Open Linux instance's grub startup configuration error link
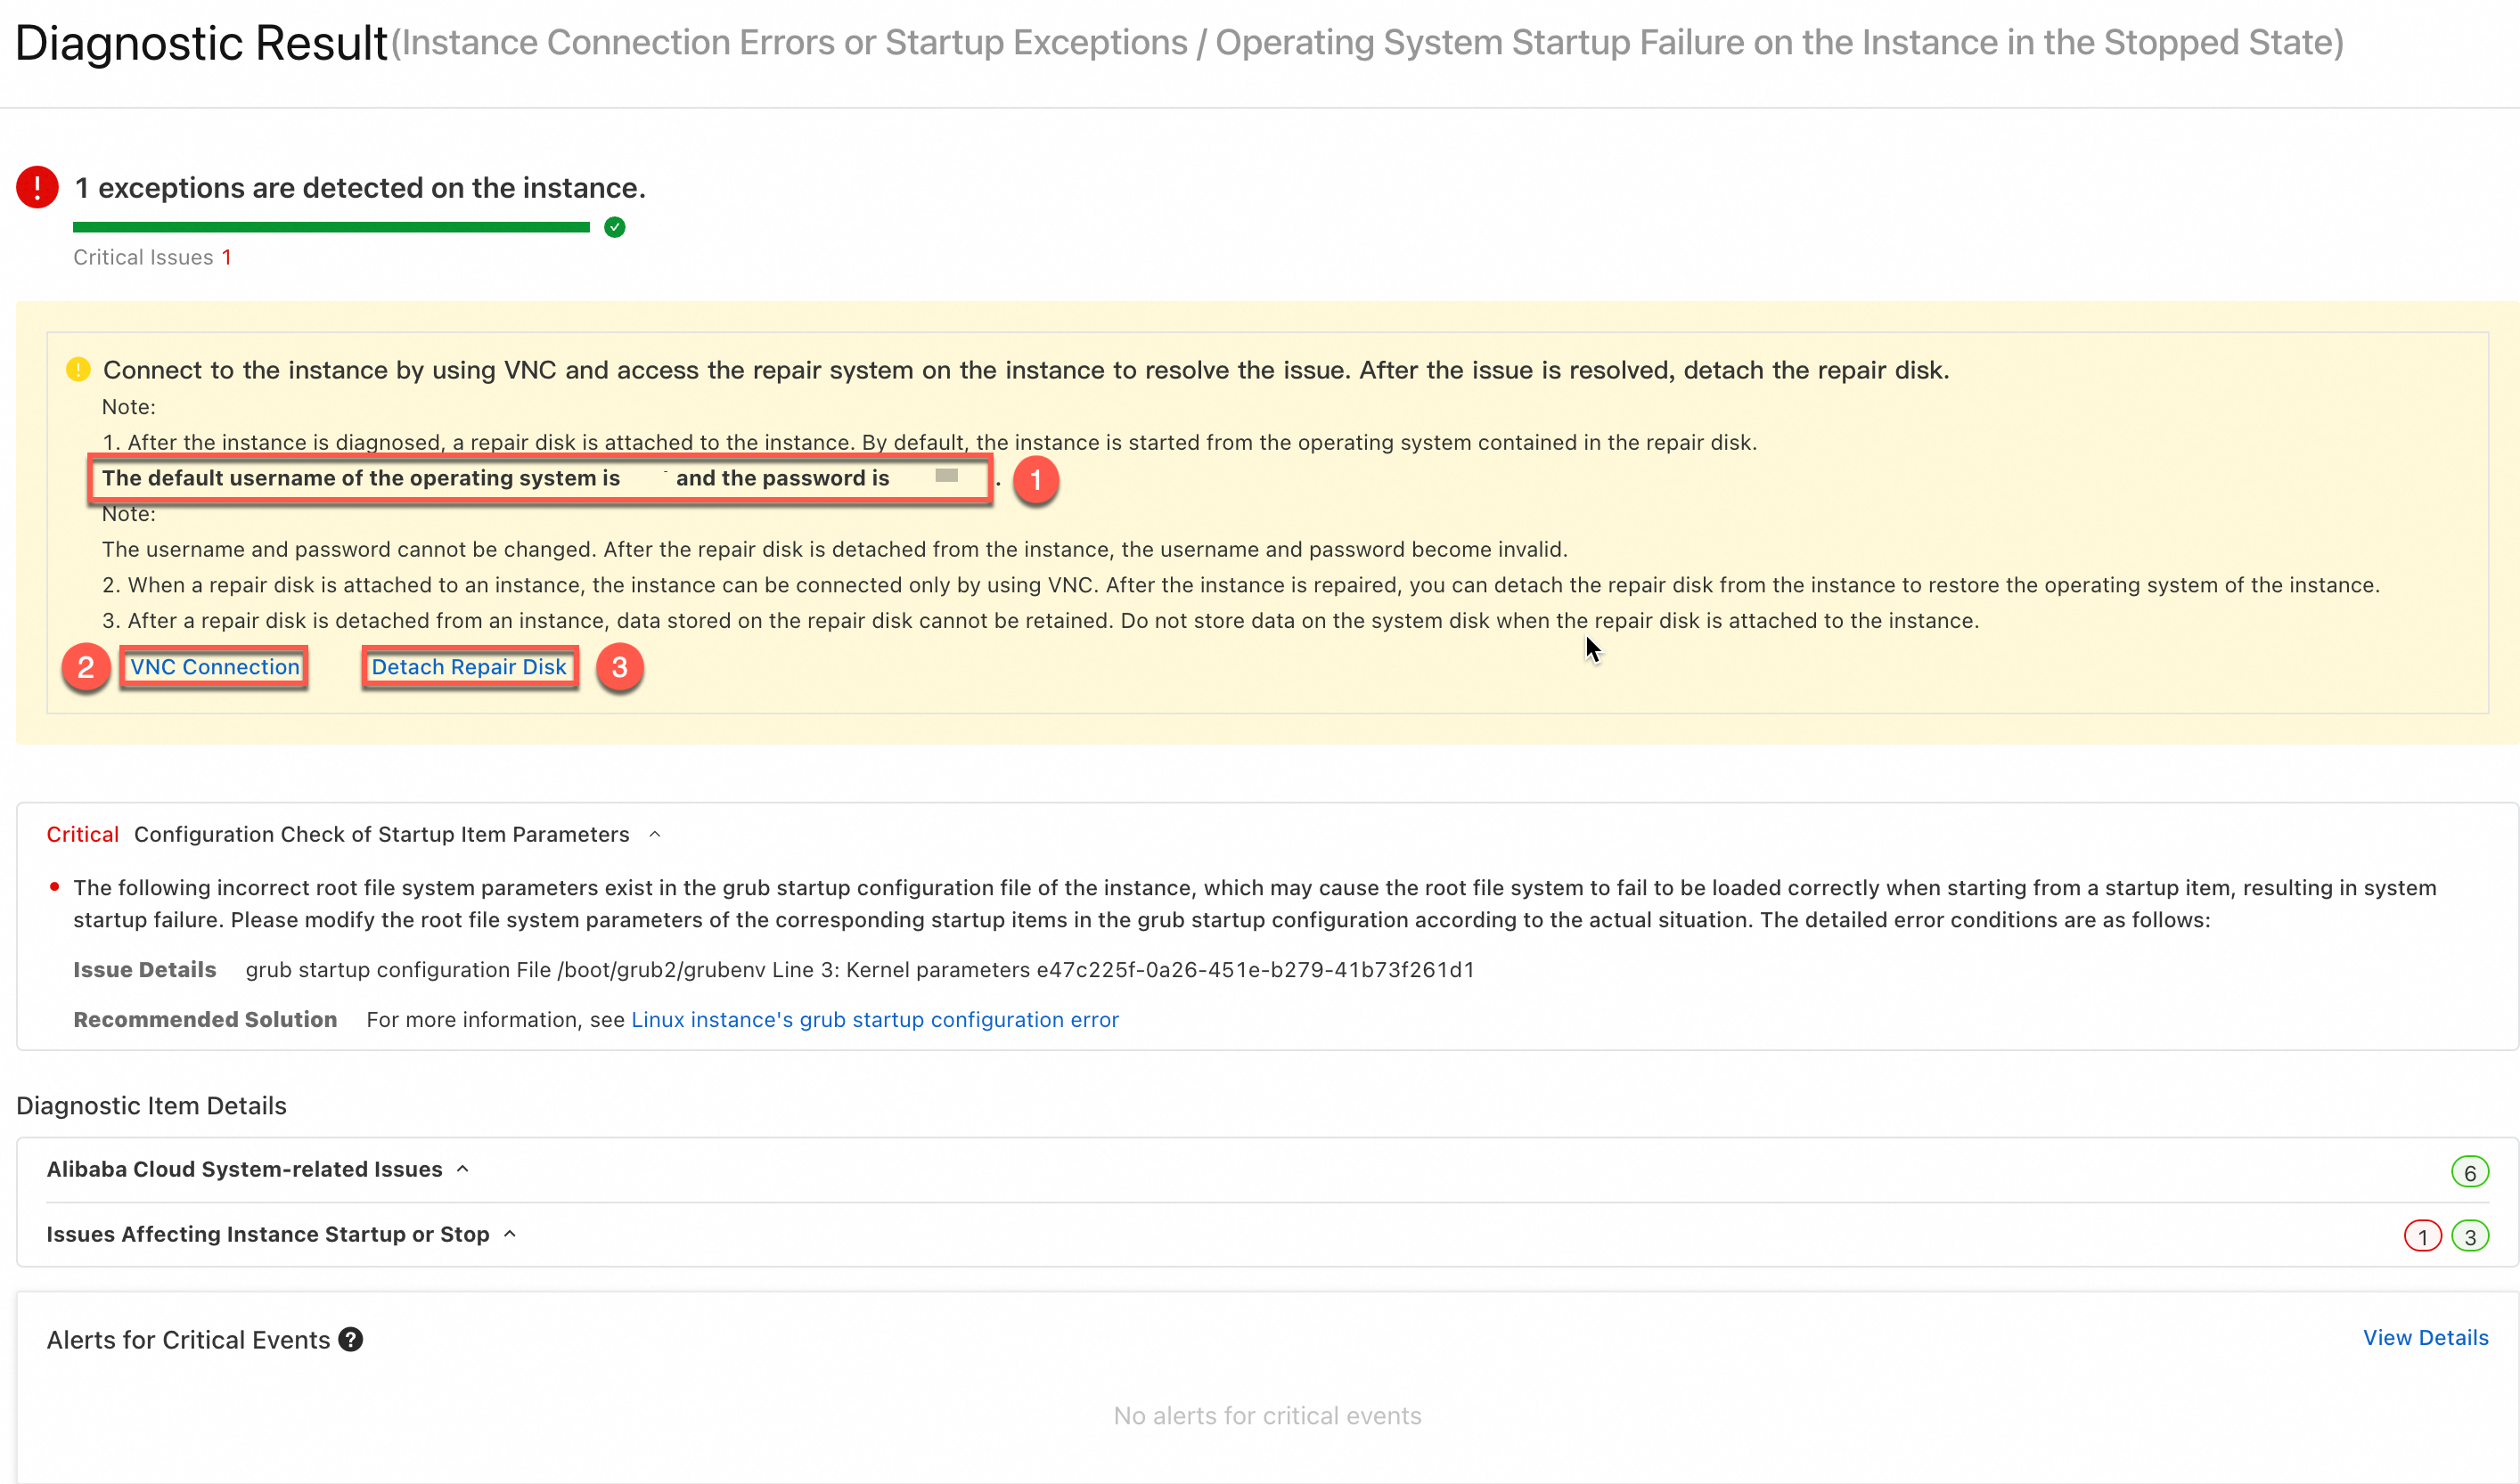2520x1484 pixels. pyautogui.click(x=874, y=1019)
